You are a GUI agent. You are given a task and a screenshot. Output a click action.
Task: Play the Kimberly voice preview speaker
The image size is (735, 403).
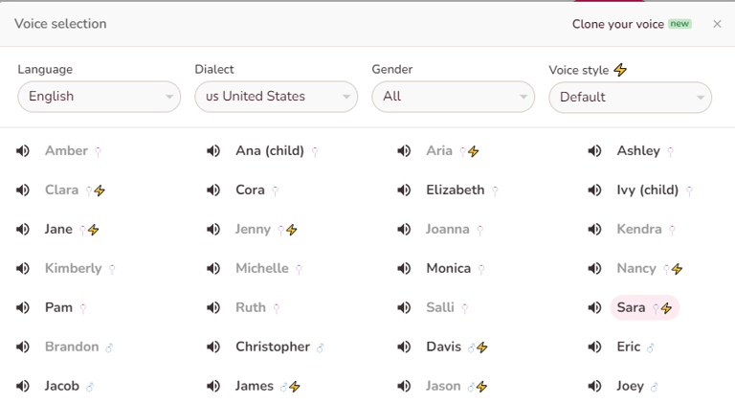point(23,269)
